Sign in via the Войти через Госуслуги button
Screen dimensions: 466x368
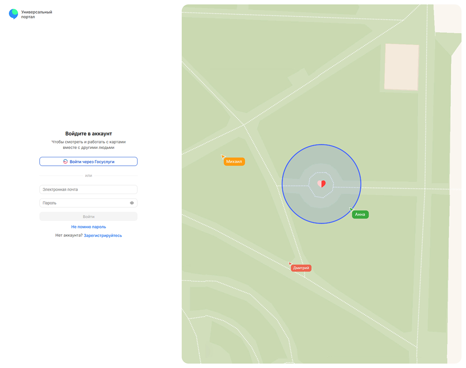(x=88, y=162)
